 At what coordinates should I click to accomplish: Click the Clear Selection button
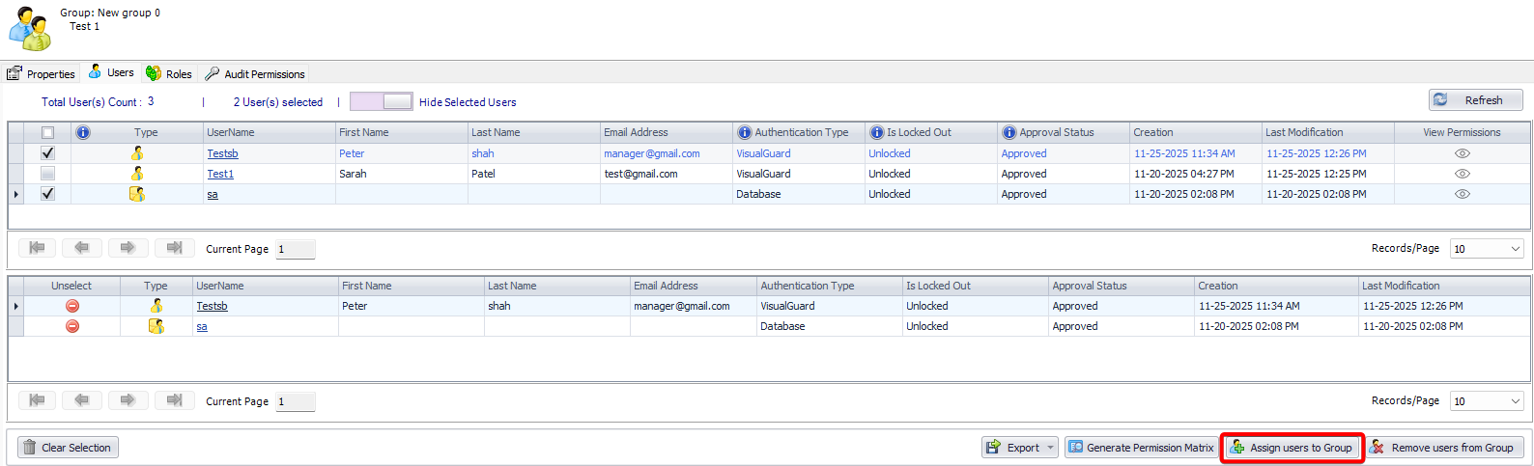pyautogui.click(x=68, y=448)
